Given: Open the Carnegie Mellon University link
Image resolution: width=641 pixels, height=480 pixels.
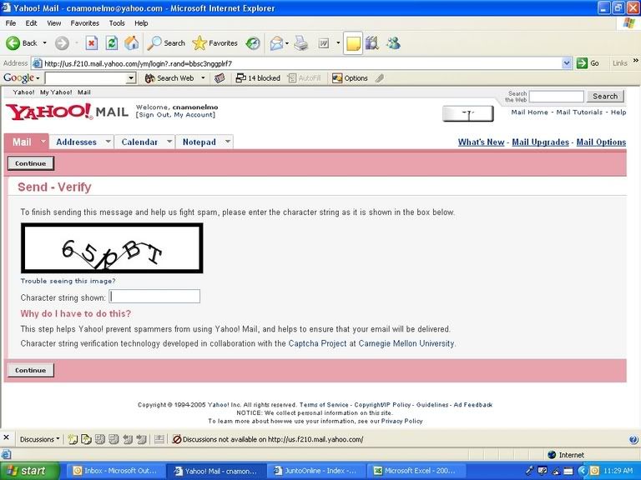Looking at the screenshot, I should [x=406, y=343].
